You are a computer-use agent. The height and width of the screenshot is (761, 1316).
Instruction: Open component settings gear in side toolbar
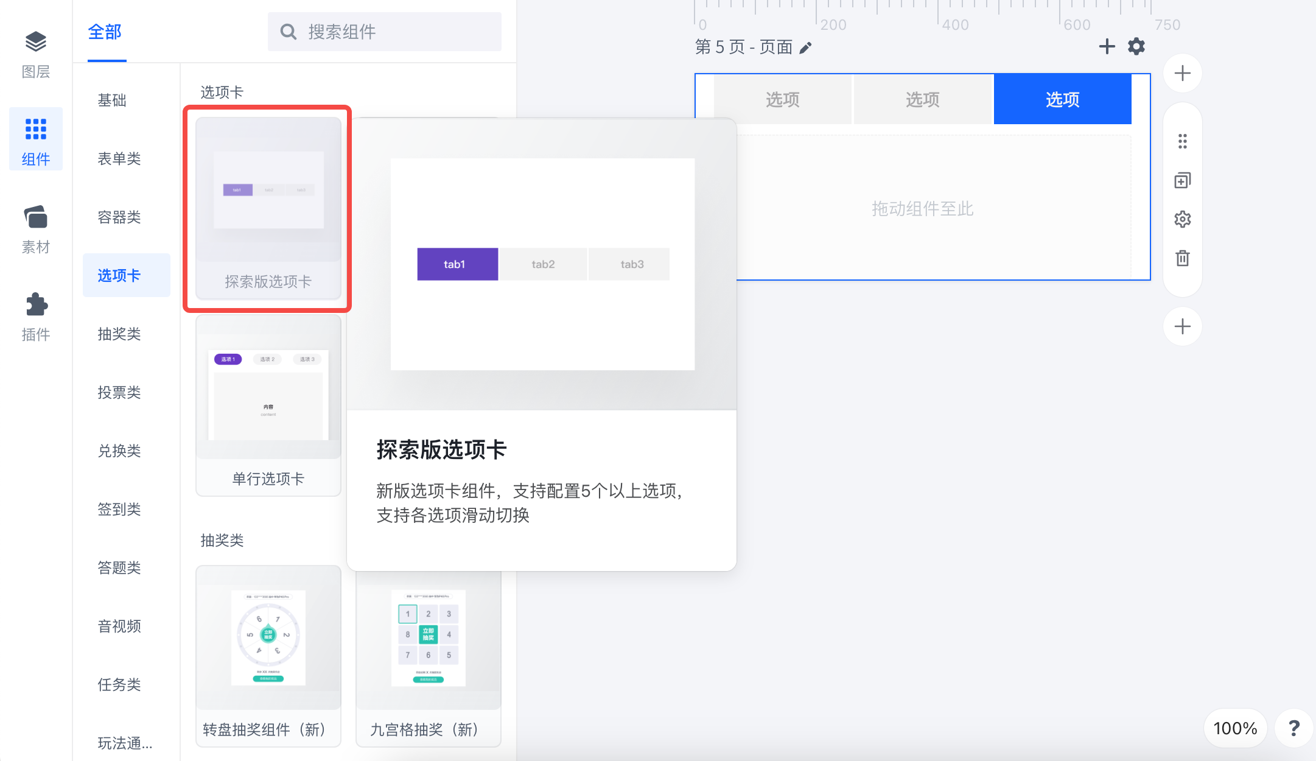(x=1182, y=219)
